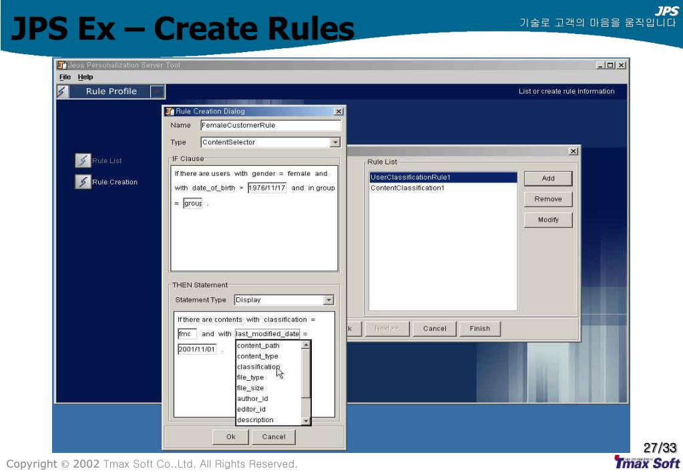Click the disabled Next >> button
Viewport: 683px width, 473px height.
tap(387, 328)
